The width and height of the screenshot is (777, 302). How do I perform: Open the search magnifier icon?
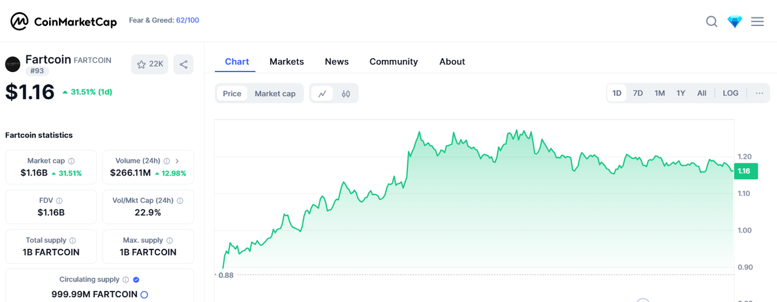click(x=711, y=21)
